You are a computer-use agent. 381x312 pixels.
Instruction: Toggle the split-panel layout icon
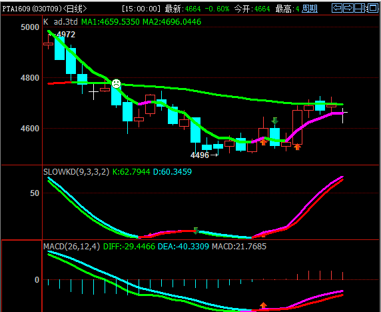[360, 8]
